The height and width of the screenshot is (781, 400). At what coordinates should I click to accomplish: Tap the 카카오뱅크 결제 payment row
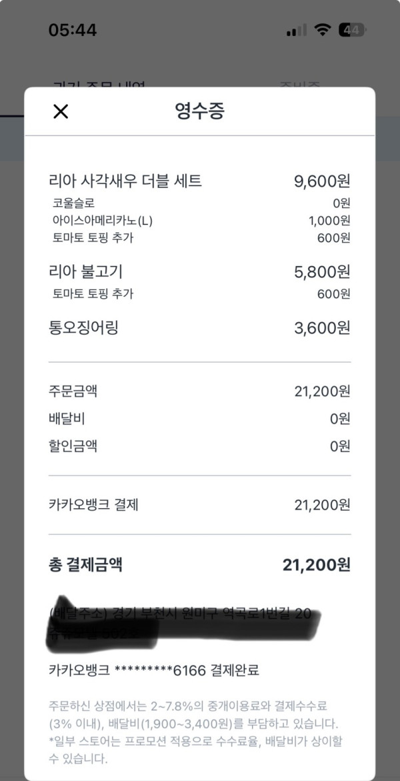(93, 505)
